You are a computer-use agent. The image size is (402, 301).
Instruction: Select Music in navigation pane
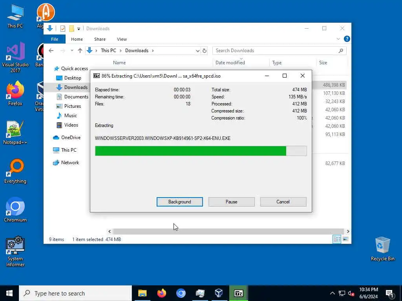point(66,116)
